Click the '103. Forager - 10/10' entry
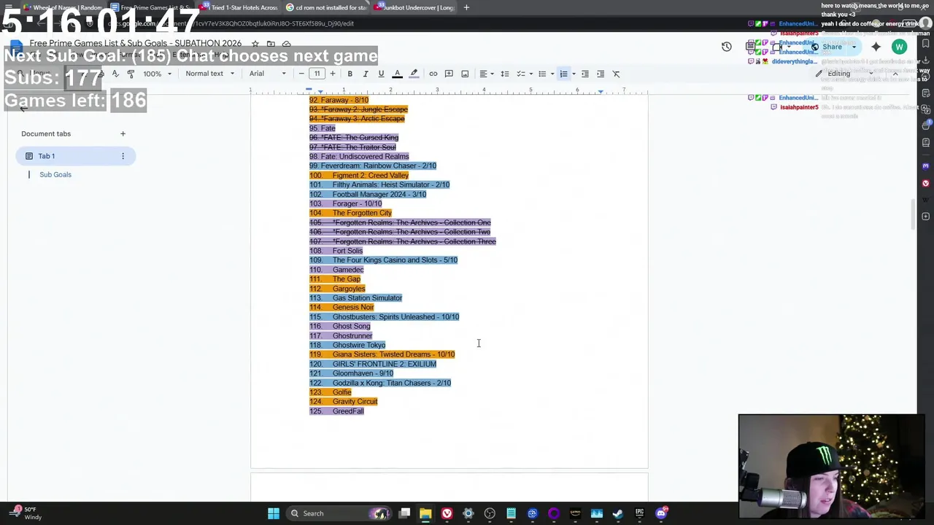The image size is (934, 525). pos(345,203)
